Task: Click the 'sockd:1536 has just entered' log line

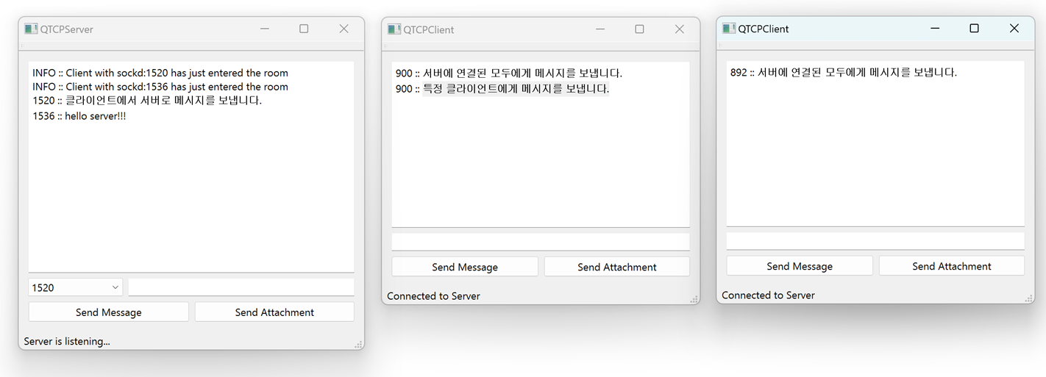Action: (160, 87)
